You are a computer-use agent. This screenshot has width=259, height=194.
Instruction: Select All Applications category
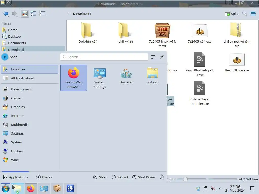pos(30,78)
